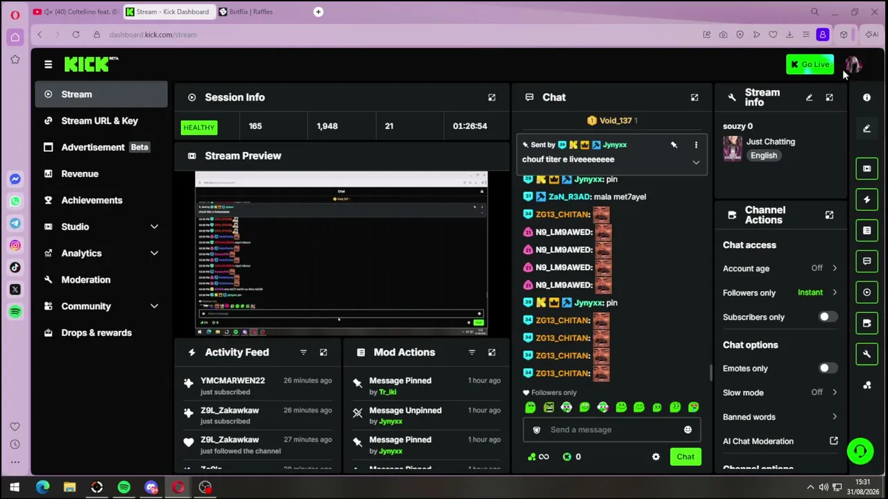Image resolution: width=888 pixels, height=499 pixels.
Task: Open Slow mode setting
Action: tap(780, 392)
